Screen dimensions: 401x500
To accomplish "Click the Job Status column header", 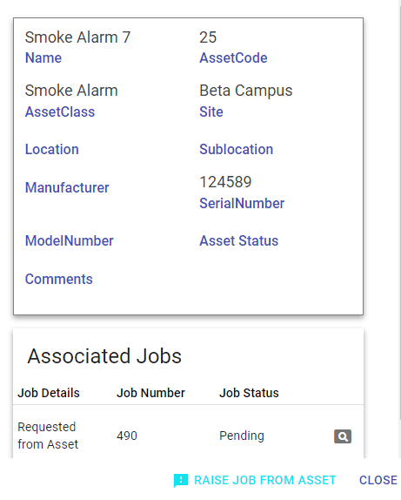I will pyautogui.click(x=249, y=393).
